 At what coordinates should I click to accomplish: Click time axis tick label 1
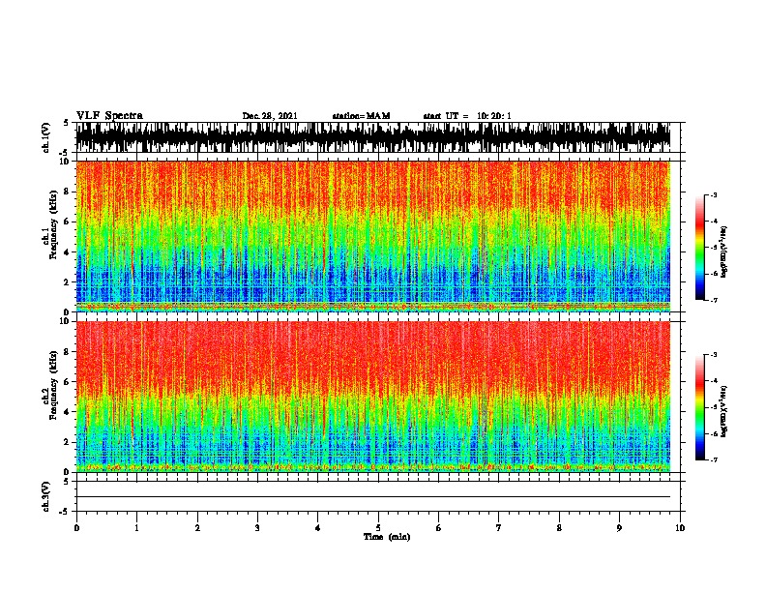tap(136, 528)
